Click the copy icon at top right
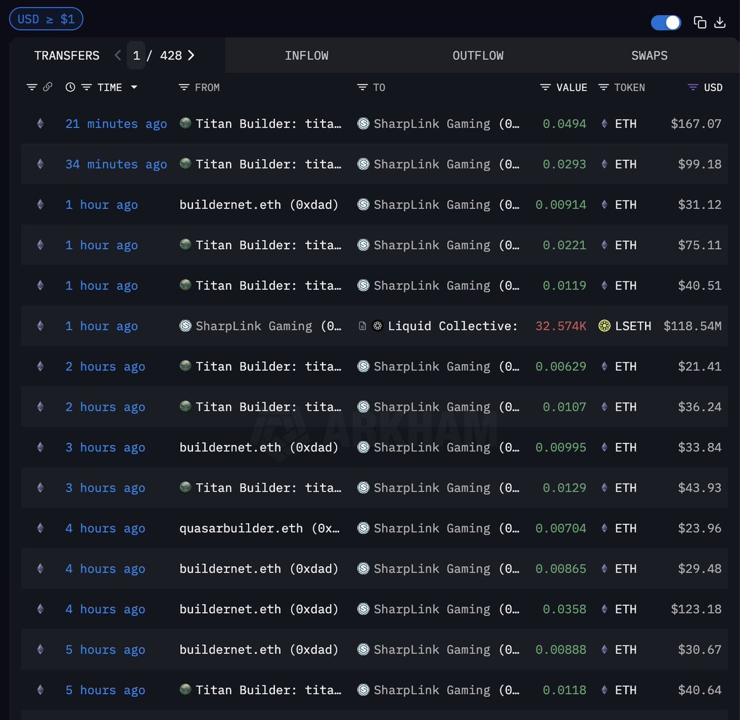Screen dimensions: 740x720 (700, 23)
